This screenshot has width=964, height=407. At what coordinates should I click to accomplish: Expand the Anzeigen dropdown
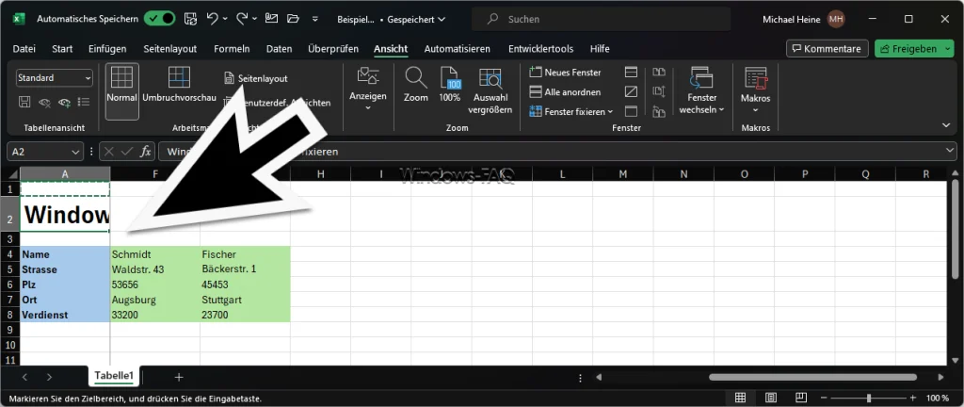pyautogui.click(x=368, y=90)
